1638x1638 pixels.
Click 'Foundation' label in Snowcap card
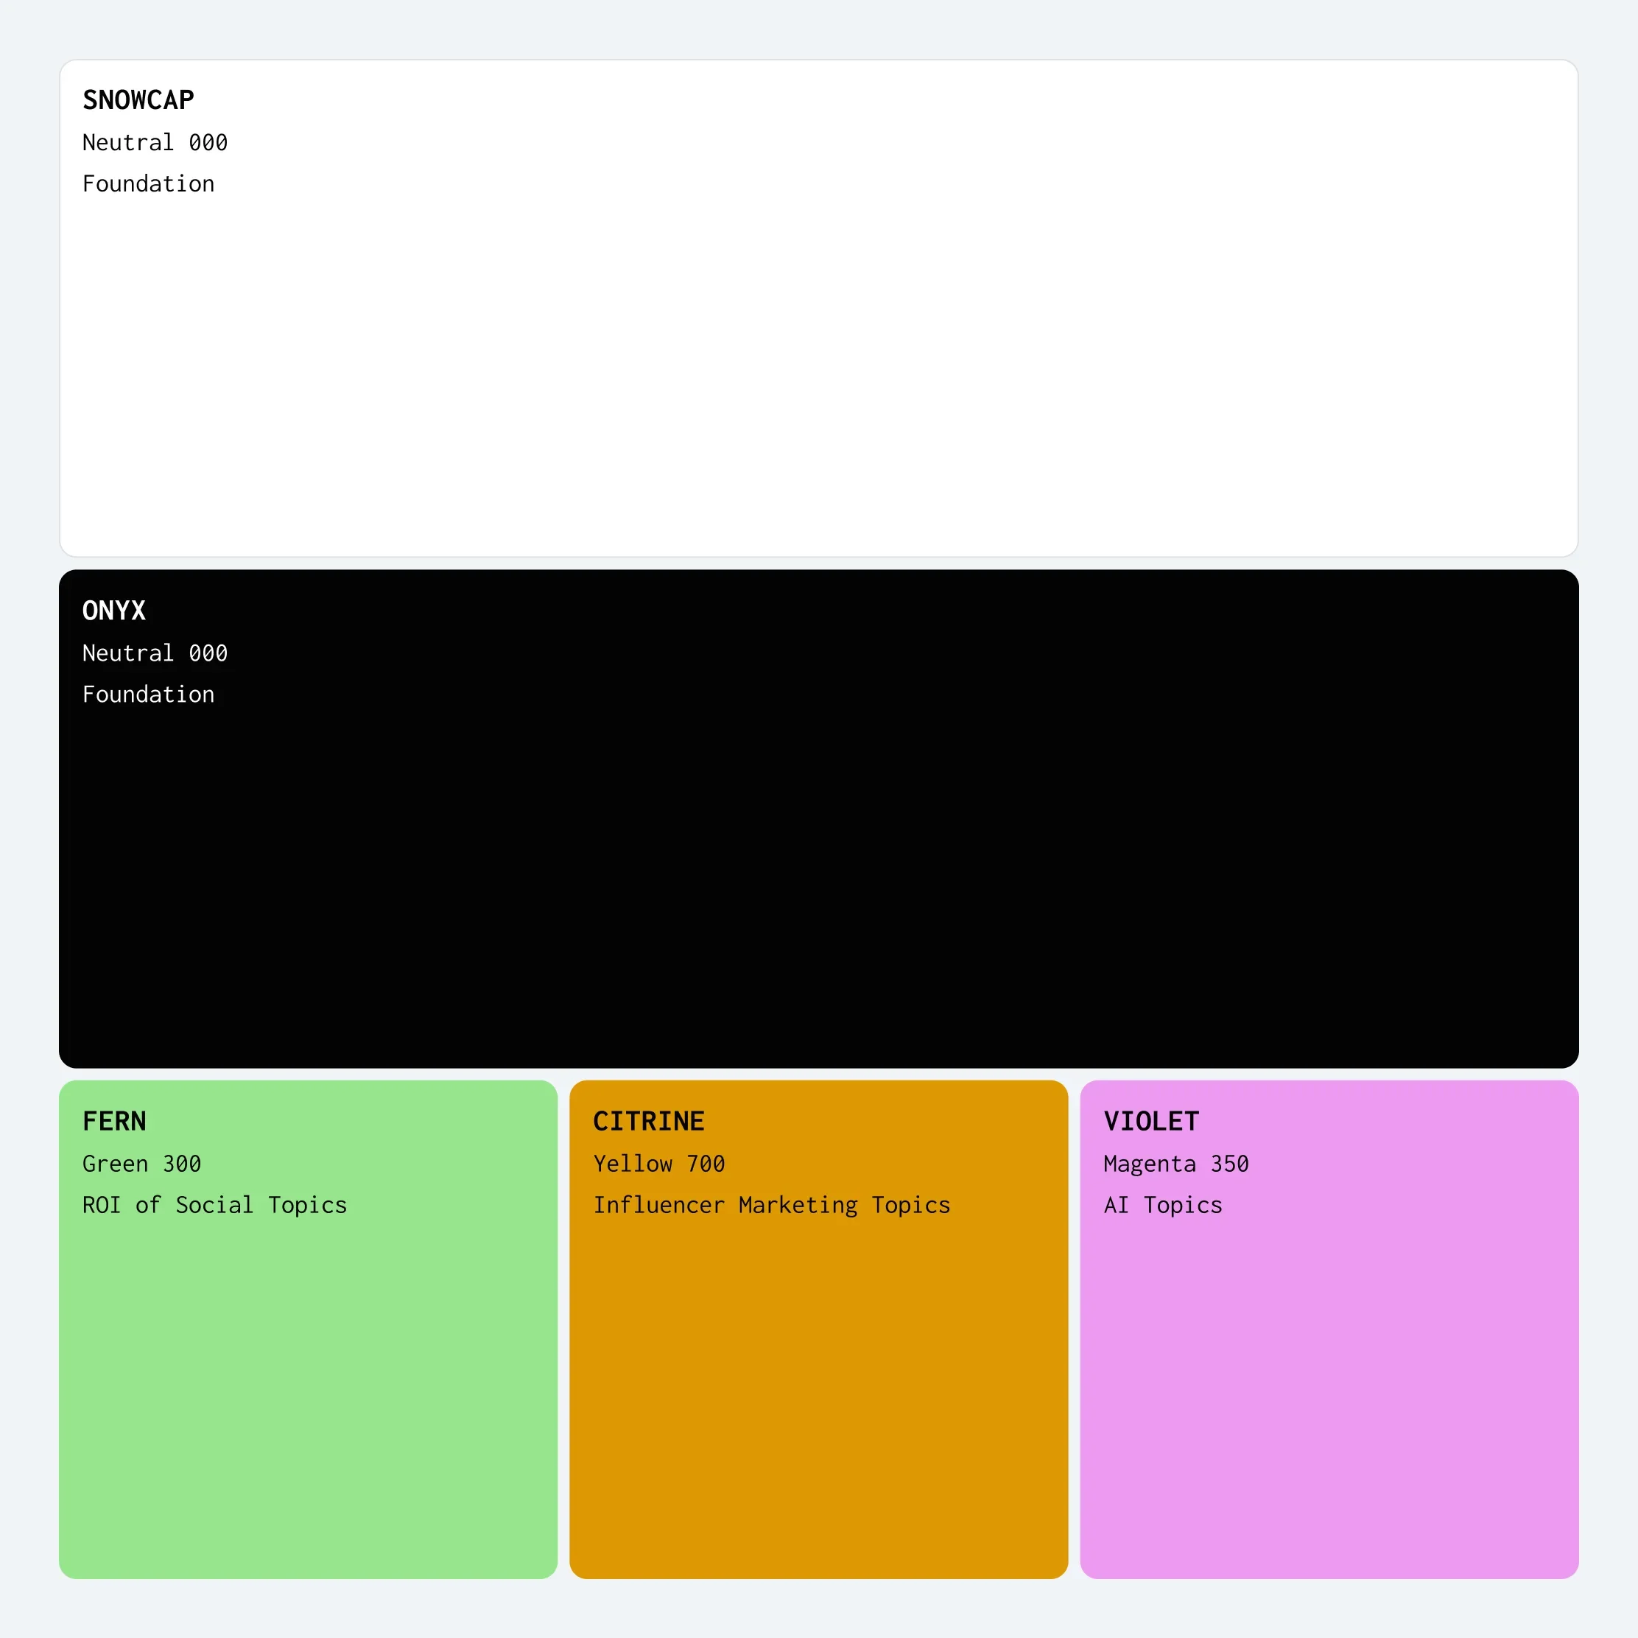pyautogui.click(x=148, y=184)
